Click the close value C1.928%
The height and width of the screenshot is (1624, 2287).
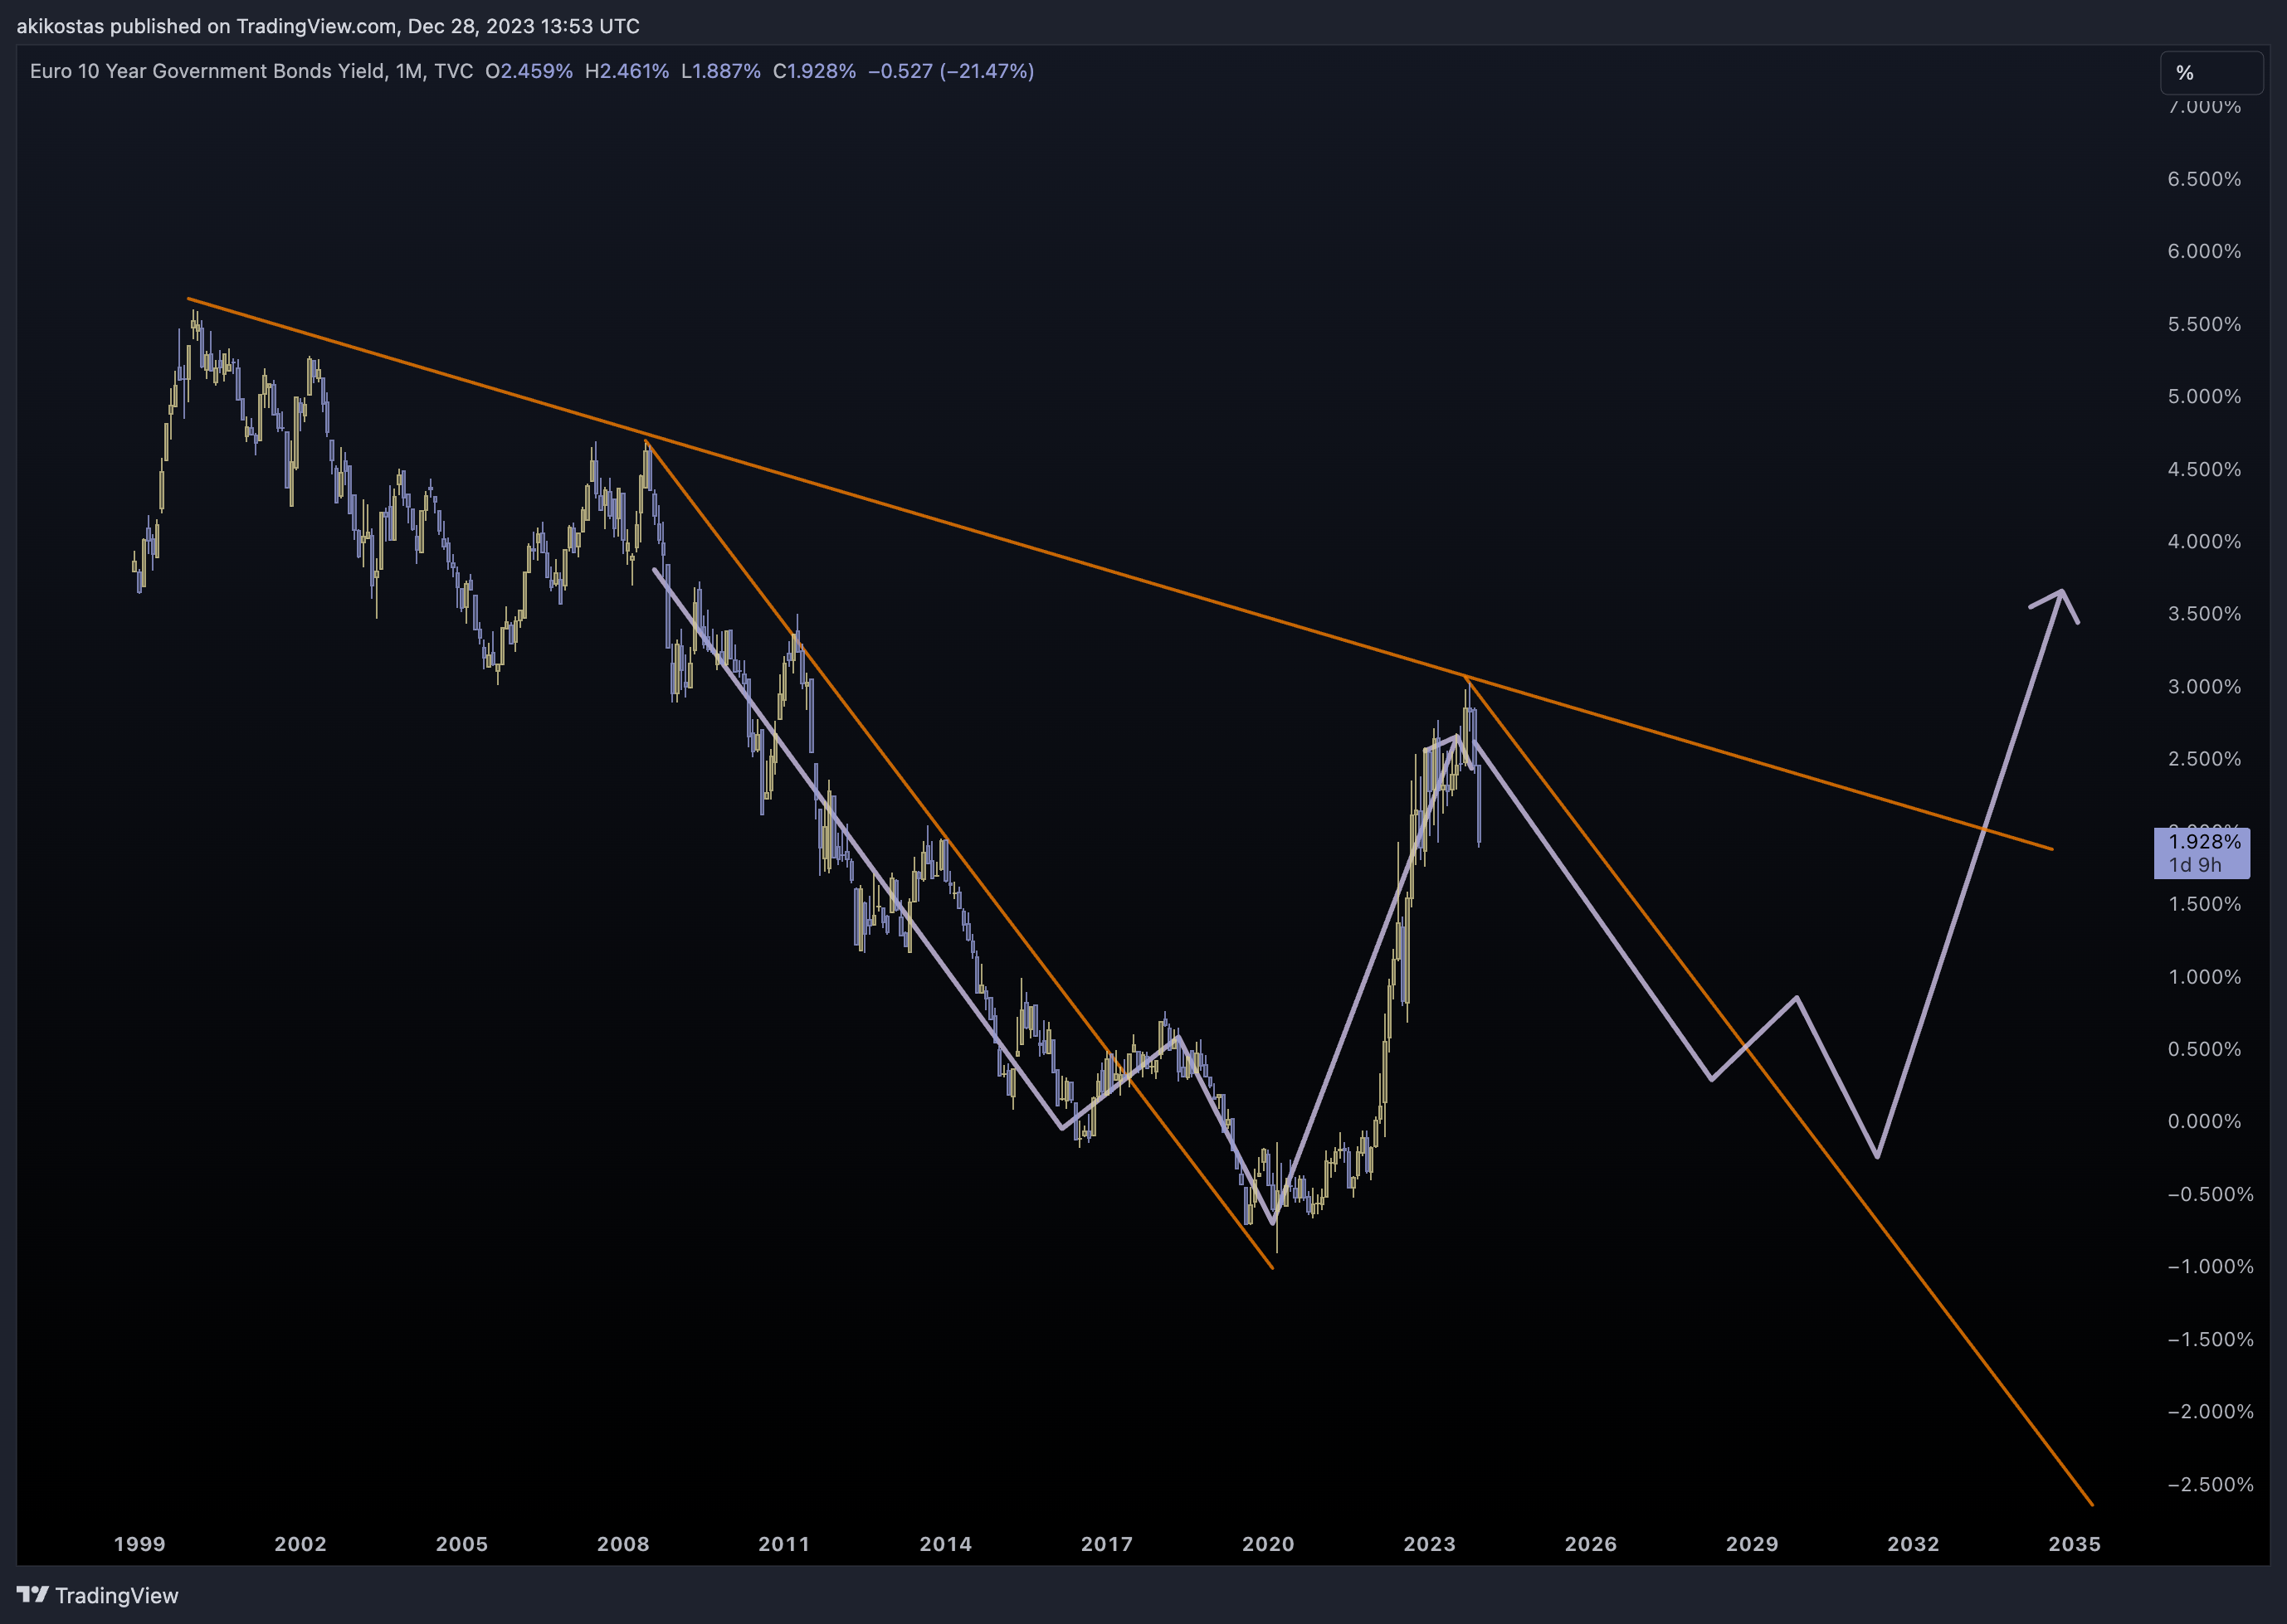814,71
